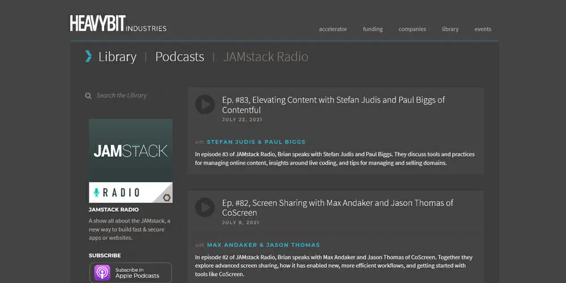Go to Library breadcrumb
The width and height of the screenshot is (566, 283).
[117, 57]
